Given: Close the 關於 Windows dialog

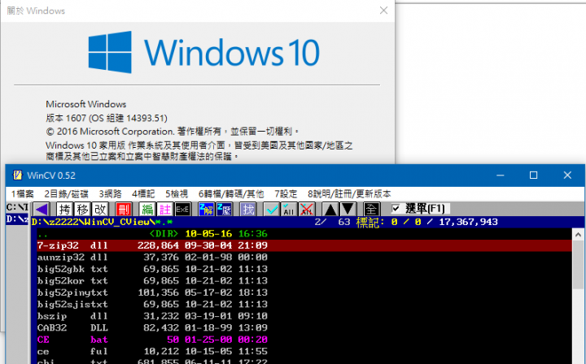Looking at the screenshot, I should tap(383, 11).
